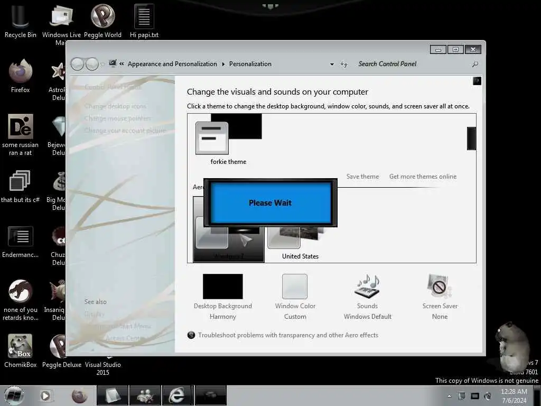Open Sounds Windows Default settings

[x=368, y=297]
